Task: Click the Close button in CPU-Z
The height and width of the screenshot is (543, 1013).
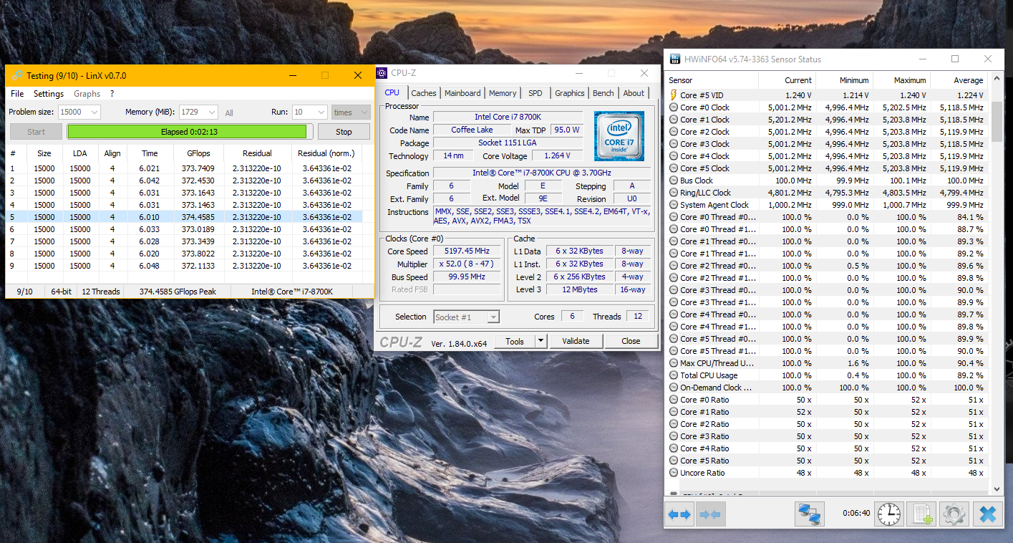Action: pos(631,341)
